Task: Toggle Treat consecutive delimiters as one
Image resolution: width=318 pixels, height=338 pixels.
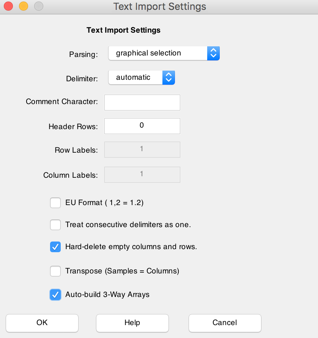Action: click(x=55, y=225)
